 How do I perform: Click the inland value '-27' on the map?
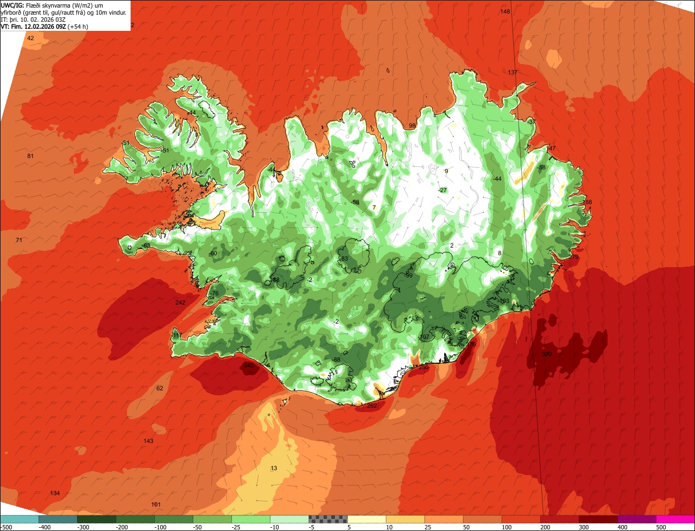pyautogui.click(x=442, y=190)
